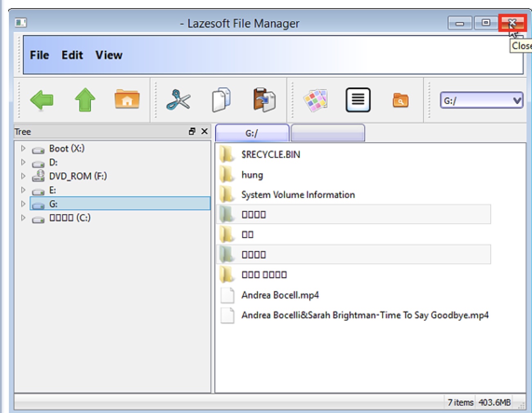Screen dimensions: 532x413
Task: Expand the DVD_ROM (F:) node
Action: [x=23, y=176]
